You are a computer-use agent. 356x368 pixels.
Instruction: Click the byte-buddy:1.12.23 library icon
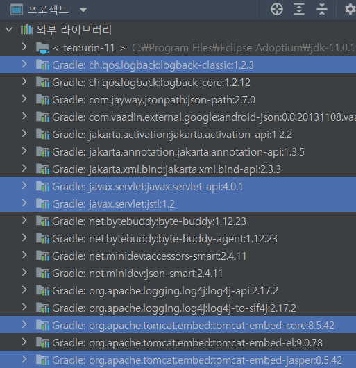43,221
